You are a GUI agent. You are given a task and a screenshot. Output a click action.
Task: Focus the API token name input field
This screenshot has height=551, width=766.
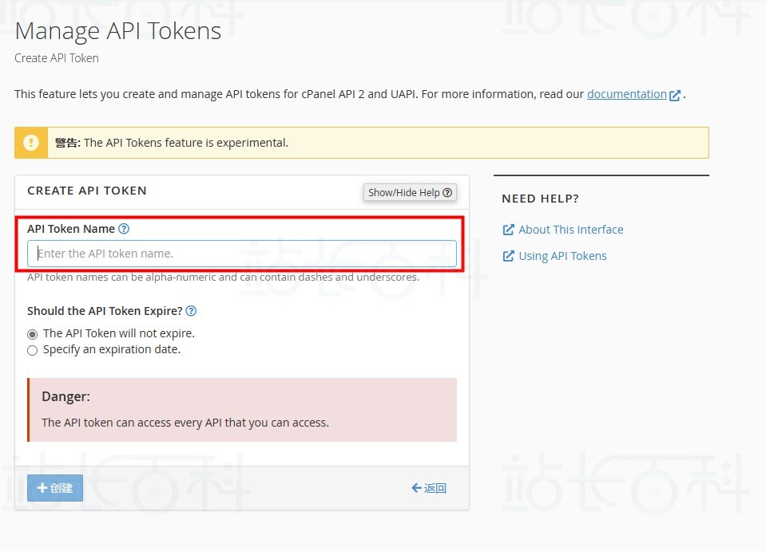pyautogui.click(x=242, y=254)
